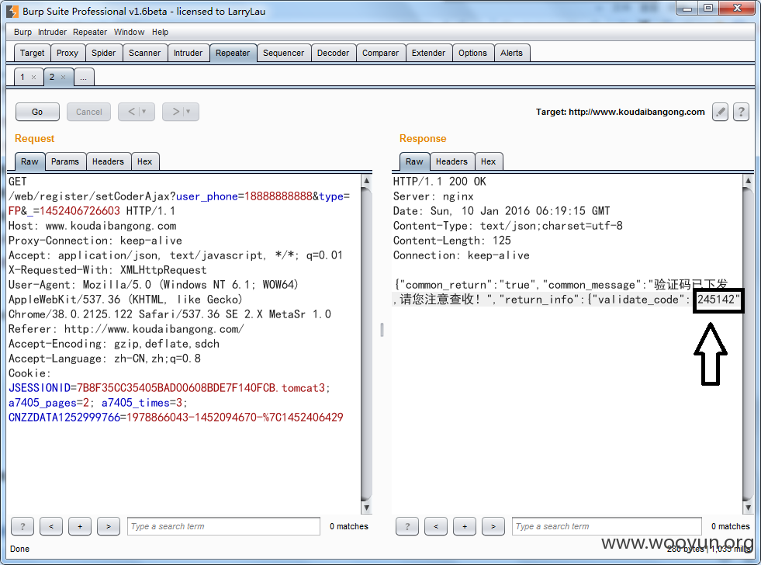Screen dimensions: 761x565
Task: Click the Referer header line in request
Action: click(x=126, y=329)
